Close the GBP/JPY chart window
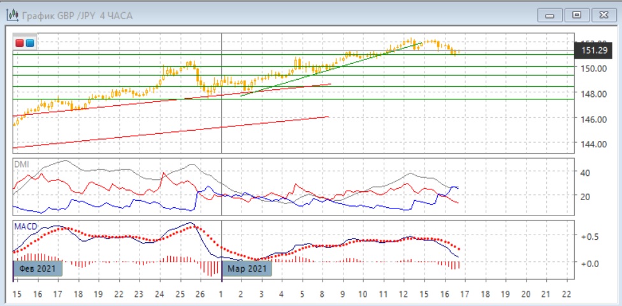This screenshot has height=306, width=622. click(x=602, y=15)
